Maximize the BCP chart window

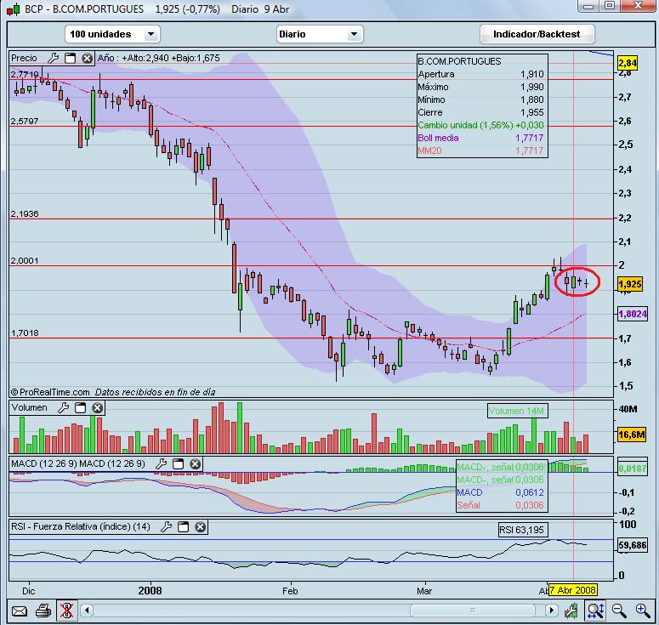click(x=610, y=6)
